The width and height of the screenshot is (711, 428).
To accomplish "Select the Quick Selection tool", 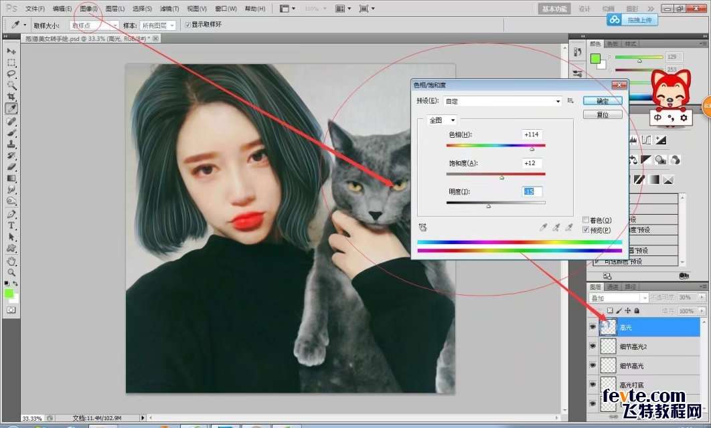I will tap(11, 85).
